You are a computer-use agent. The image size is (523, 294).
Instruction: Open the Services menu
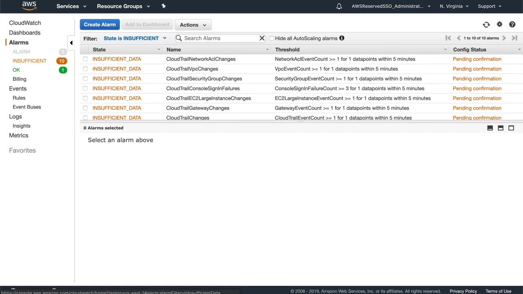click(71, 6)
